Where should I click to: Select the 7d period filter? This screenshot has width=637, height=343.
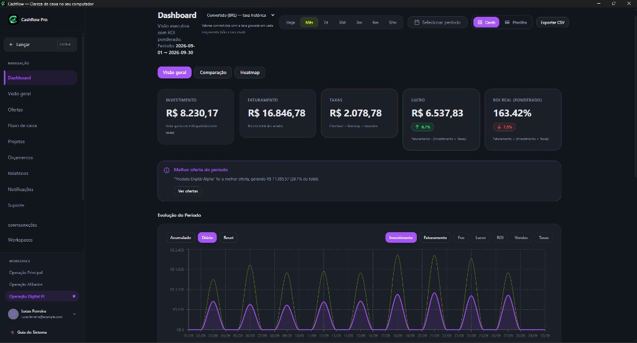tap(326, 22)
